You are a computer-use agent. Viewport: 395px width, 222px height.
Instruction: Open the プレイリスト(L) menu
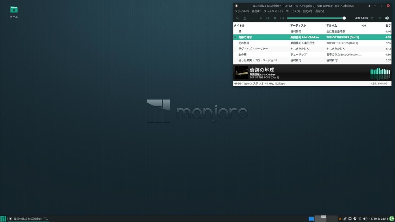click(x=273, y=11)
